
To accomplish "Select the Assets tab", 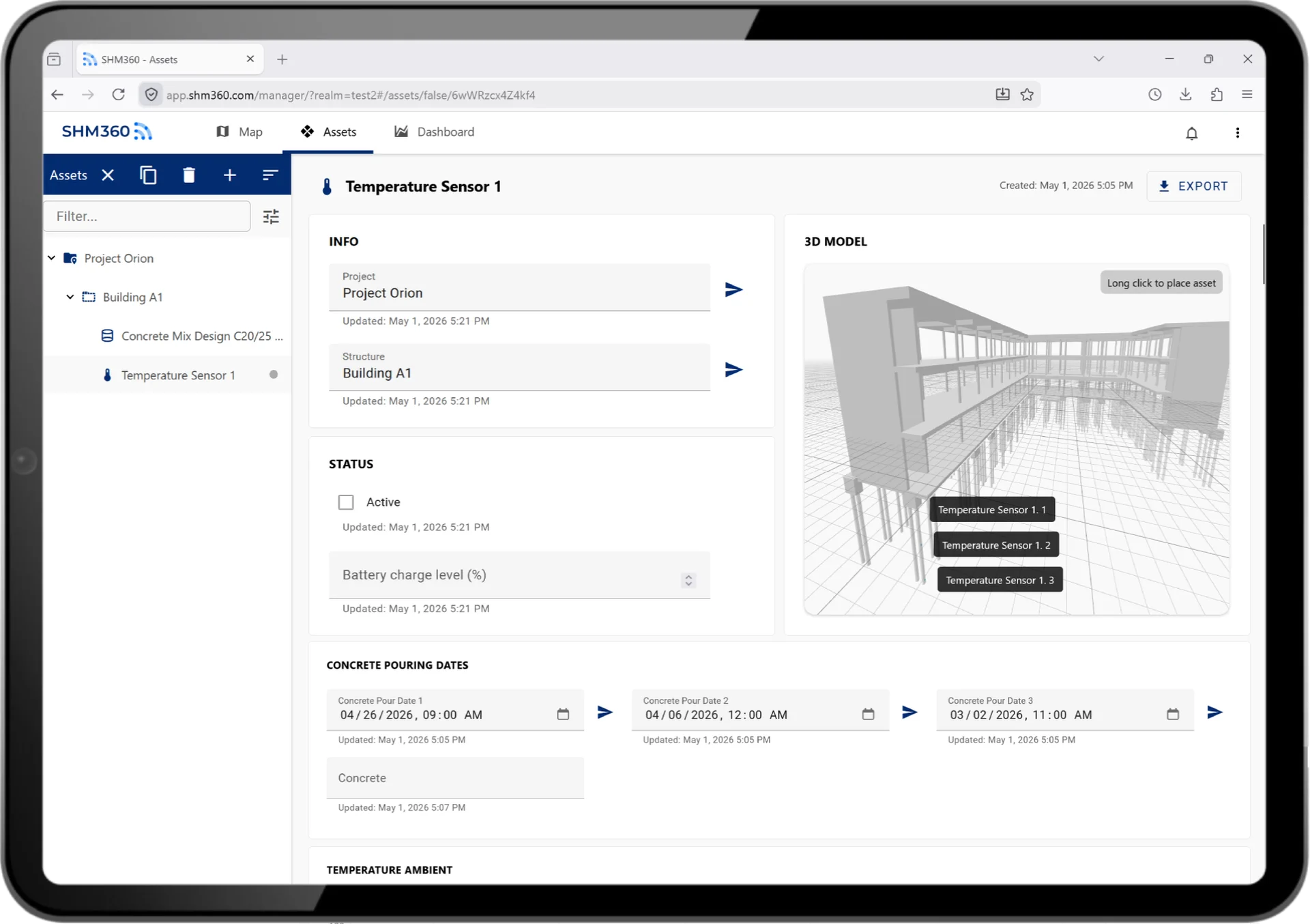I will (328, 132).
